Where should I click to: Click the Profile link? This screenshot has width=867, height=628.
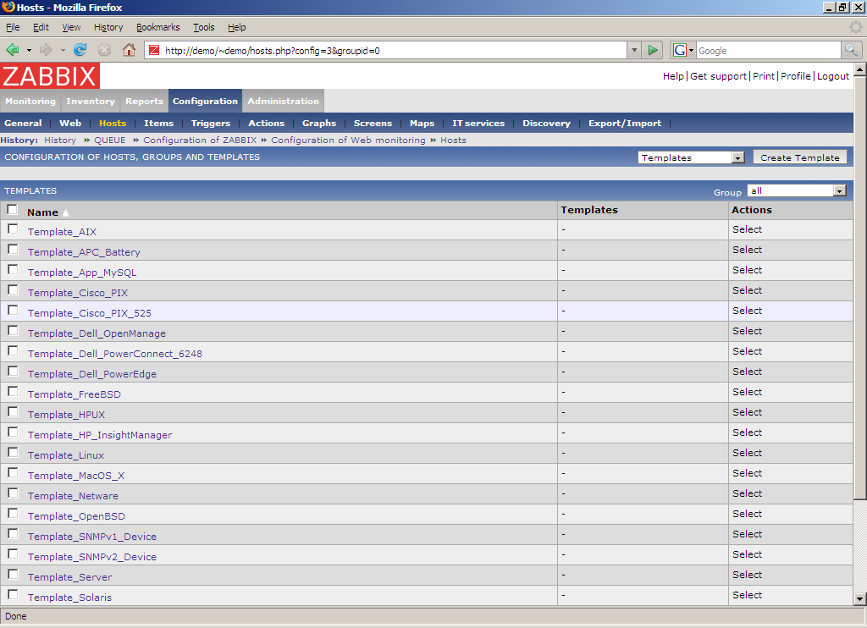[x=796, y=76]
